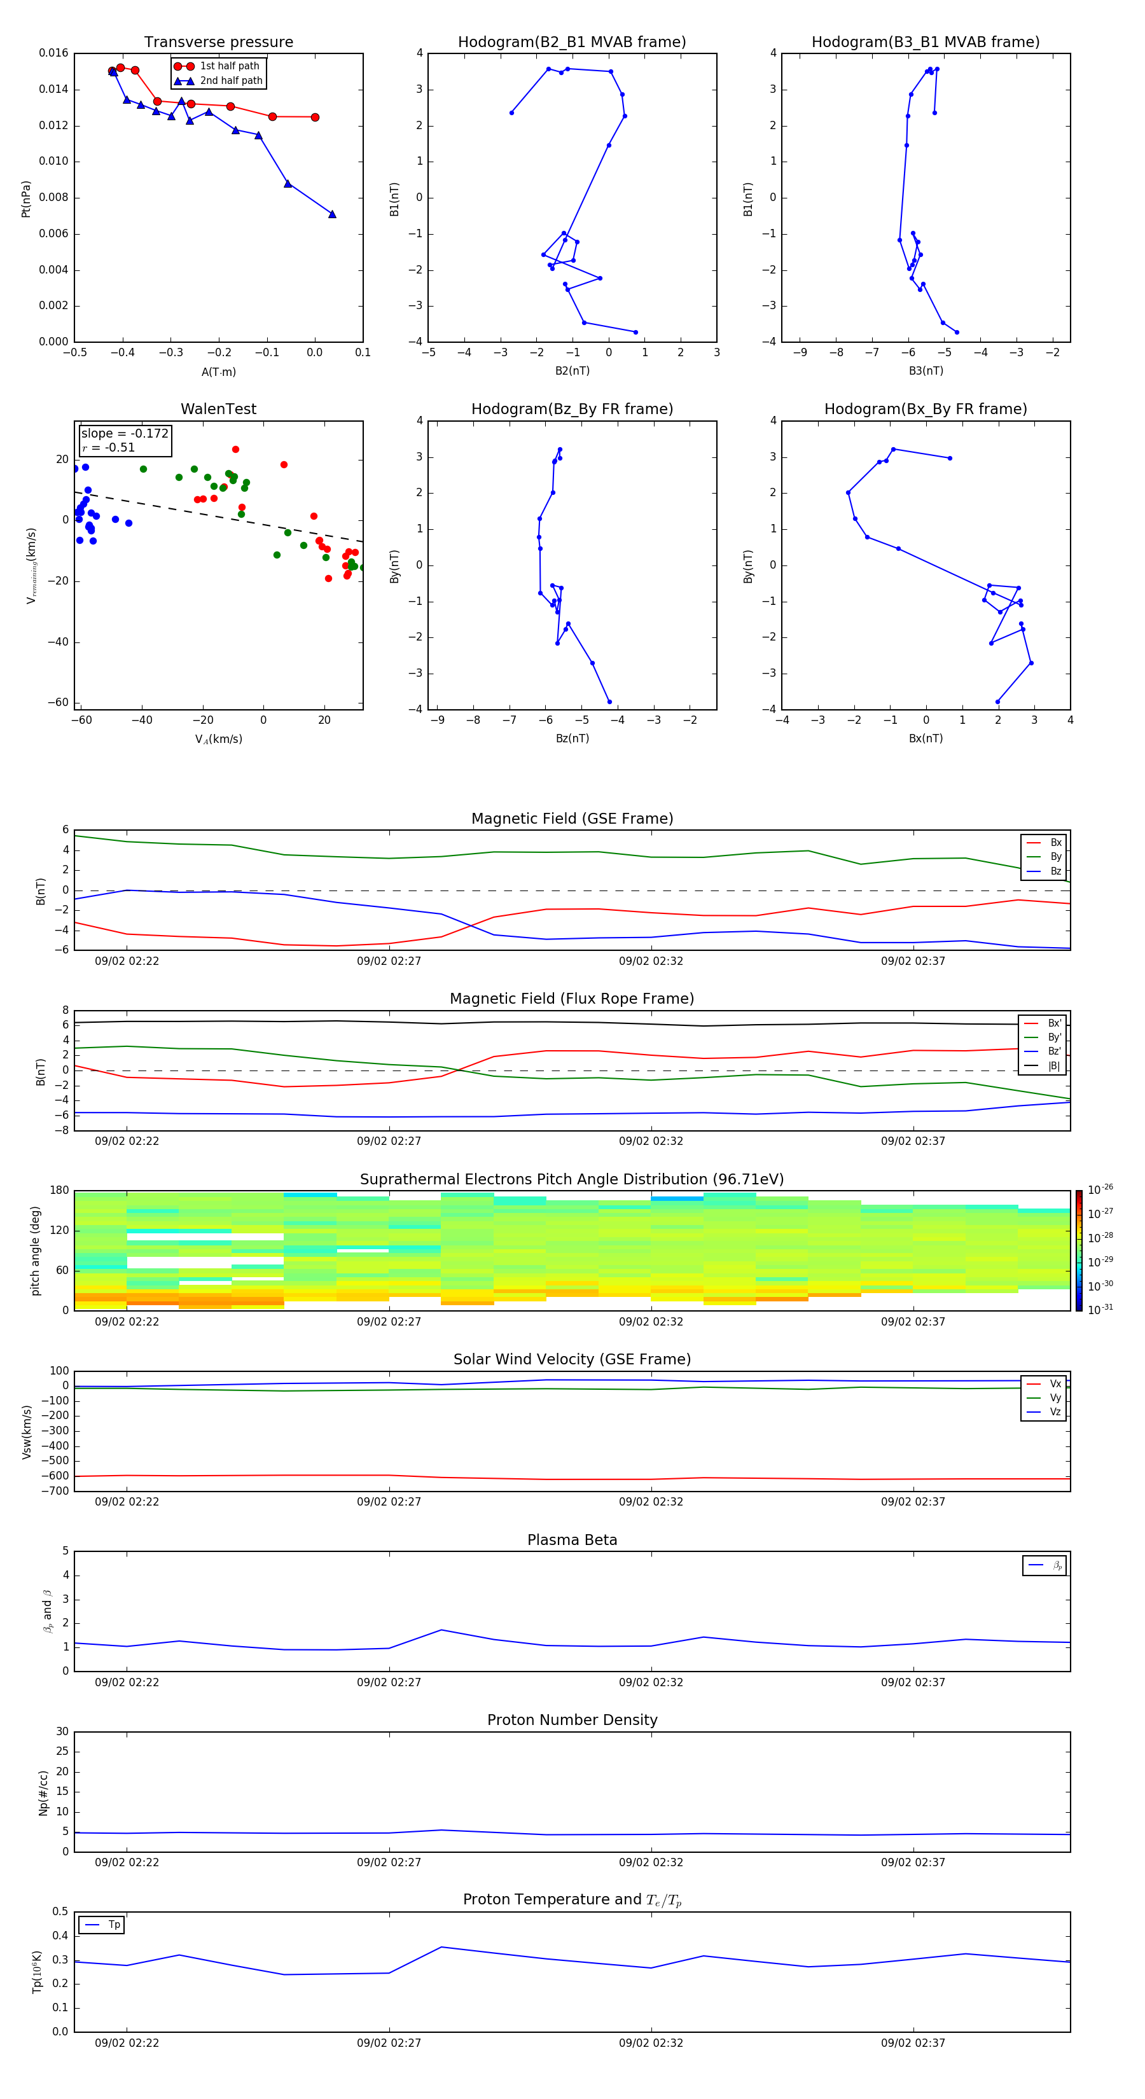
Task: Select the βp legend entry in Plasma Beta
Action: (1044, 1565)
